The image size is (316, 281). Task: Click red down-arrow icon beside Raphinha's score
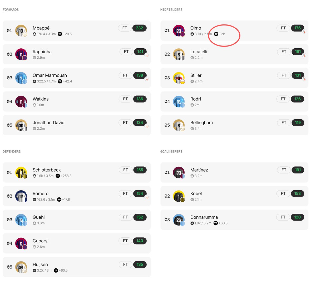[x=147, y=55]
